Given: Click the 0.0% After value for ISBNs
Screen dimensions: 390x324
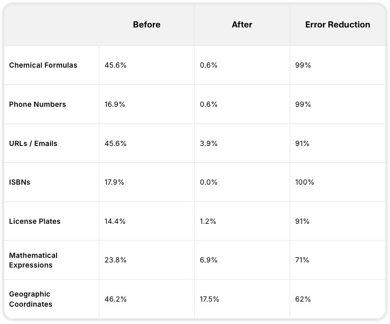Looking at the screenshot, I should (x=208, y=182).
